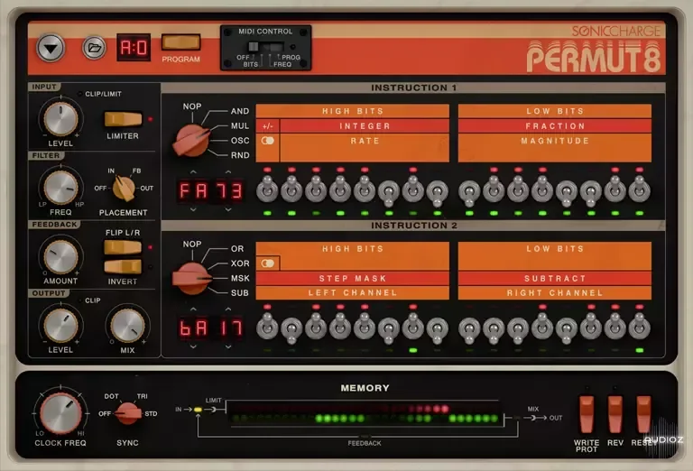Toggle the feedback INVERT switch
The width and height of the screenshot is (693, 471).
(x=123, y=266)
